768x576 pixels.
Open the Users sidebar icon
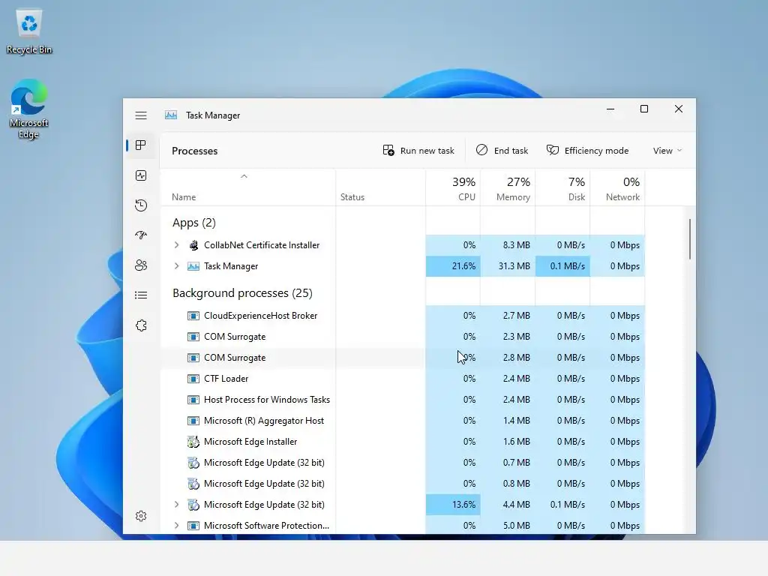click(141, 265)
